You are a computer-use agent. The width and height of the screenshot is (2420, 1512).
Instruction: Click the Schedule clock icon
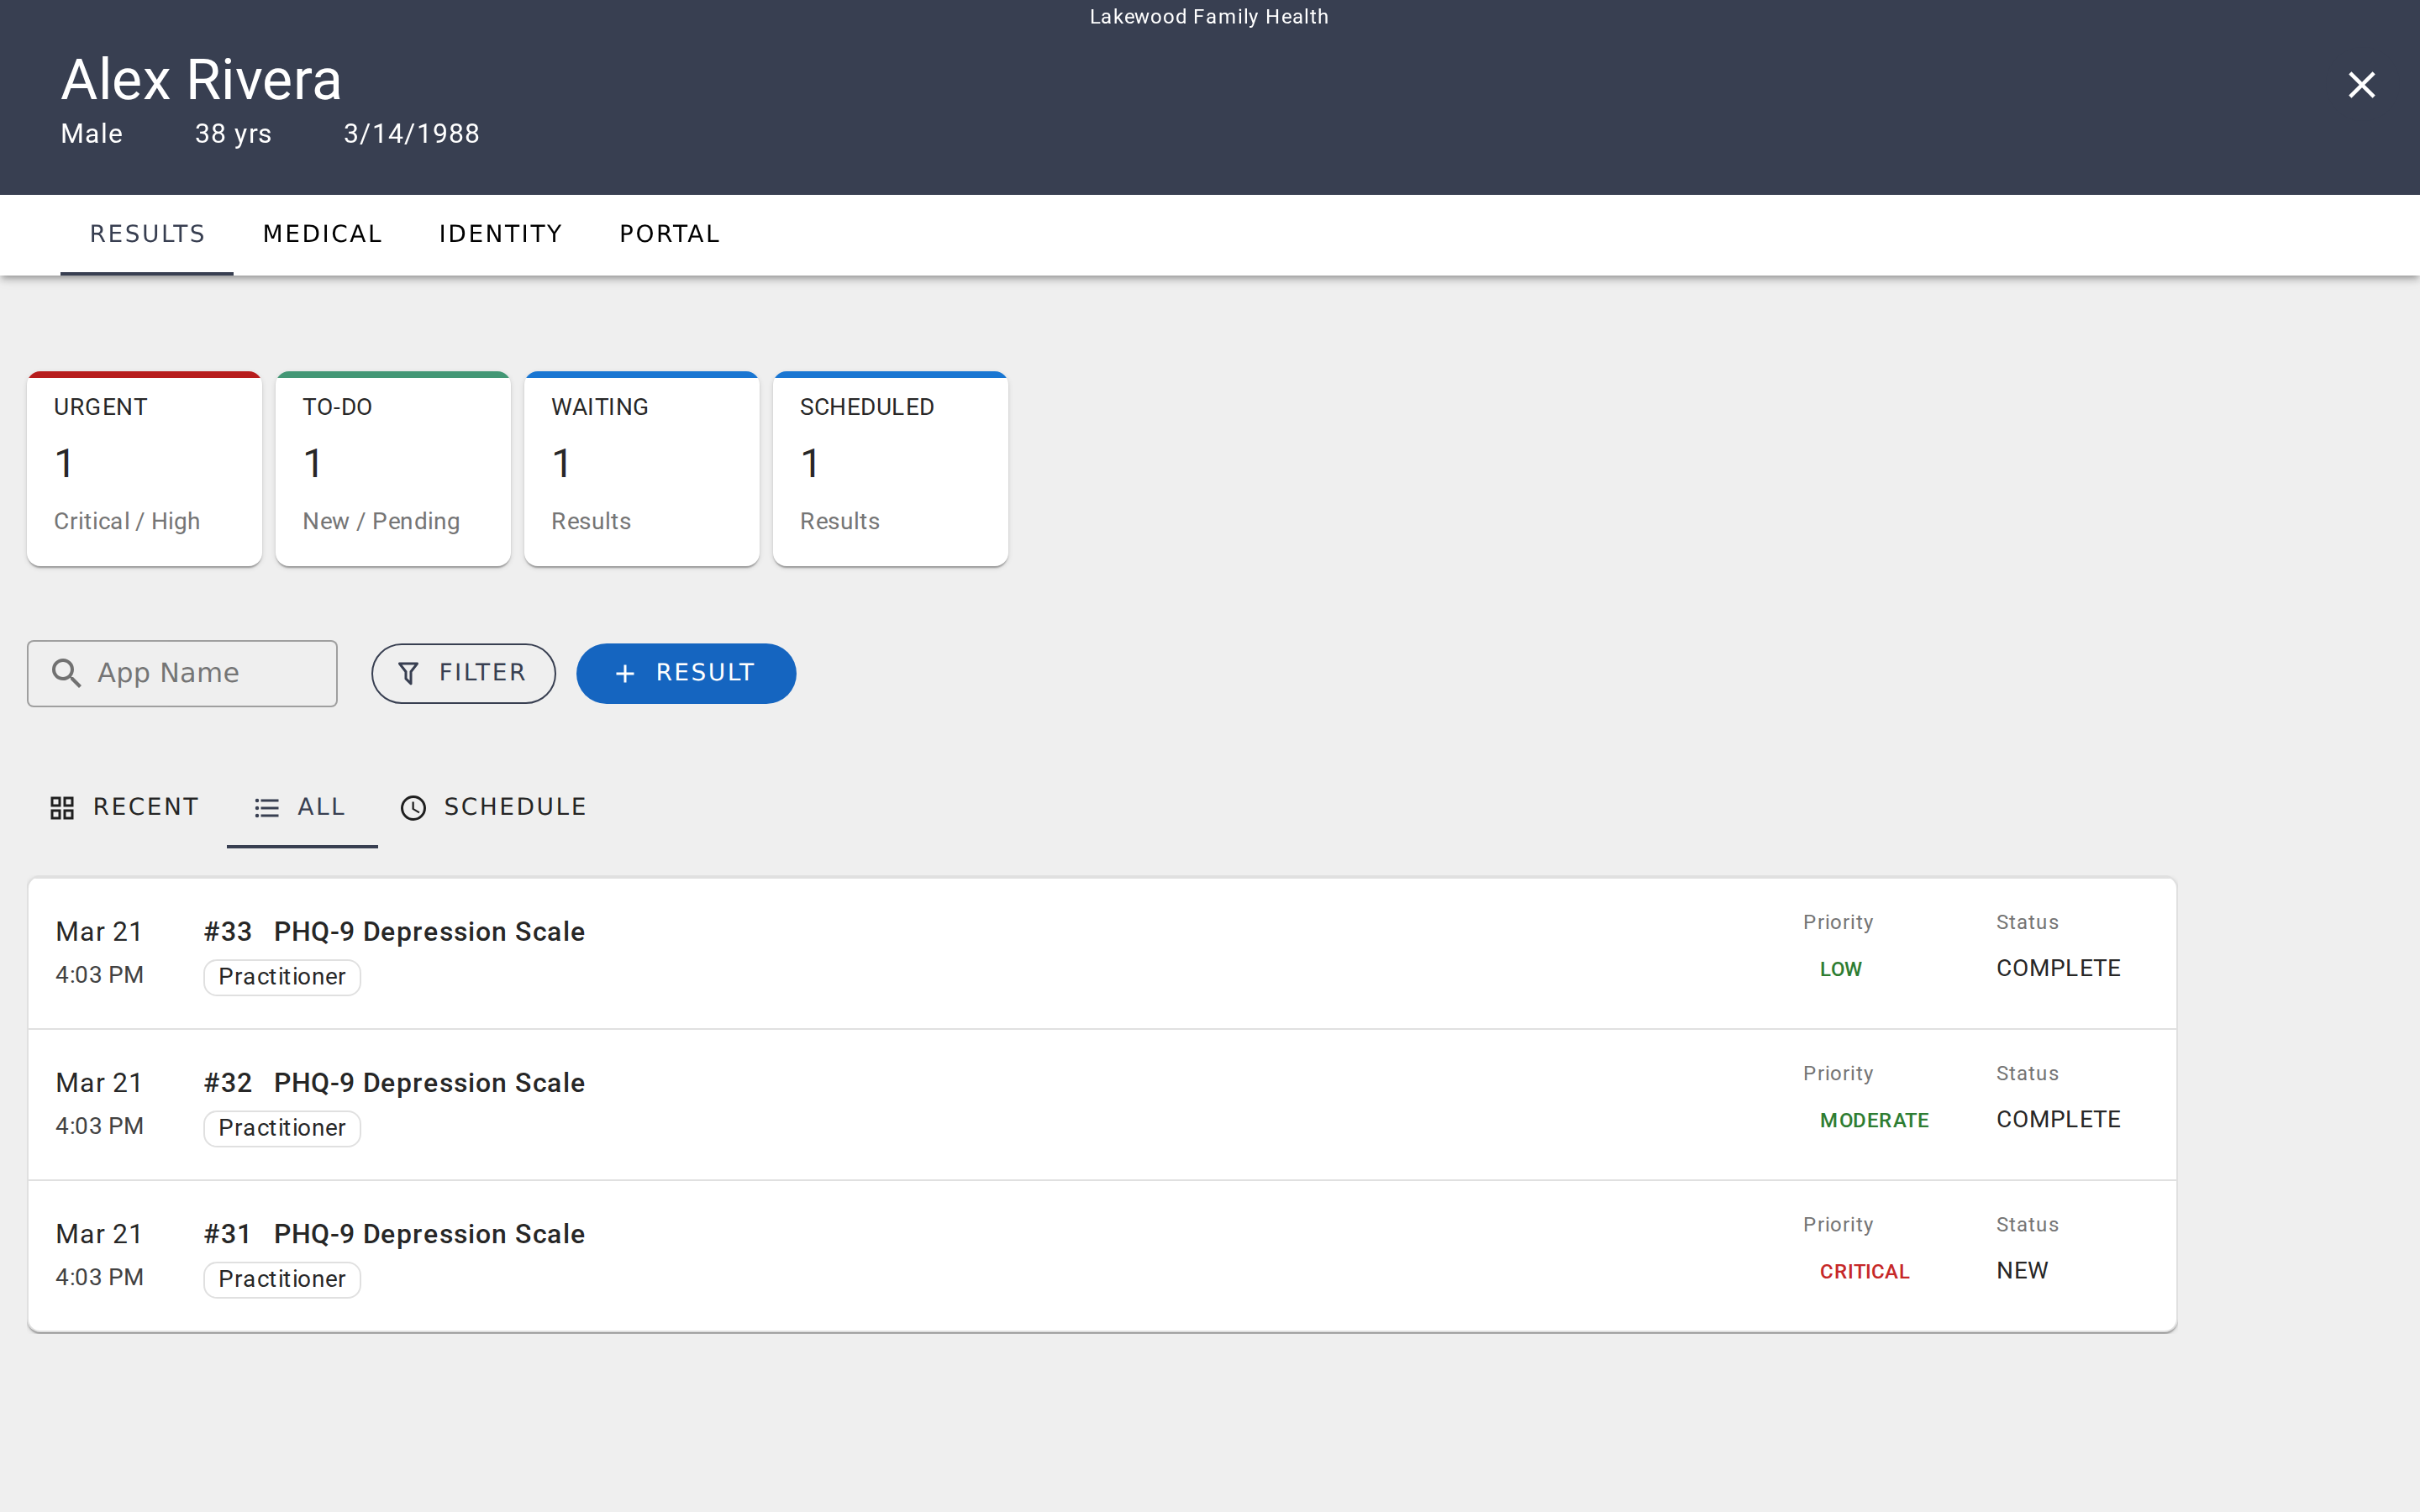413,808
